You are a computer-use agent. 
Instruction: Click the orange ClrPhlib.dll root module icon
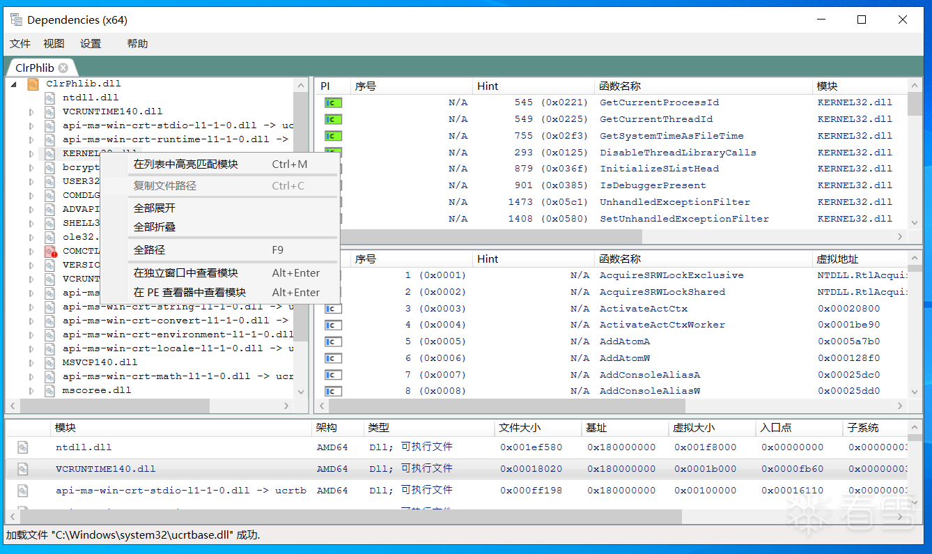pos(33,84)
